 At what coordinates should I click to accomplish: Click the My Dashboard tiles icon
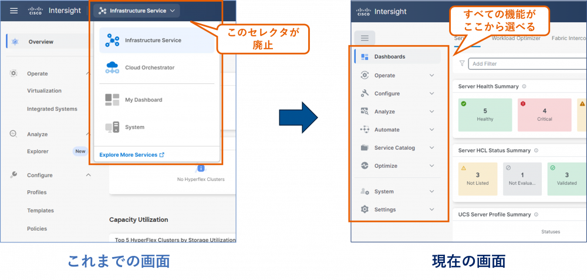coord(112,100)
